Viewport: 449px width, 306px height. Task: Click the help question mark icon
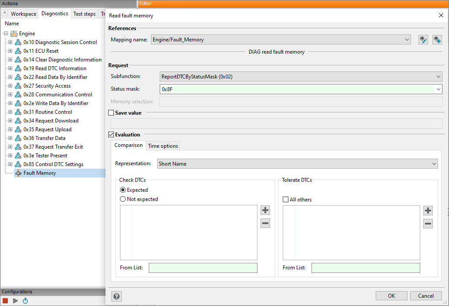point(117,296)
